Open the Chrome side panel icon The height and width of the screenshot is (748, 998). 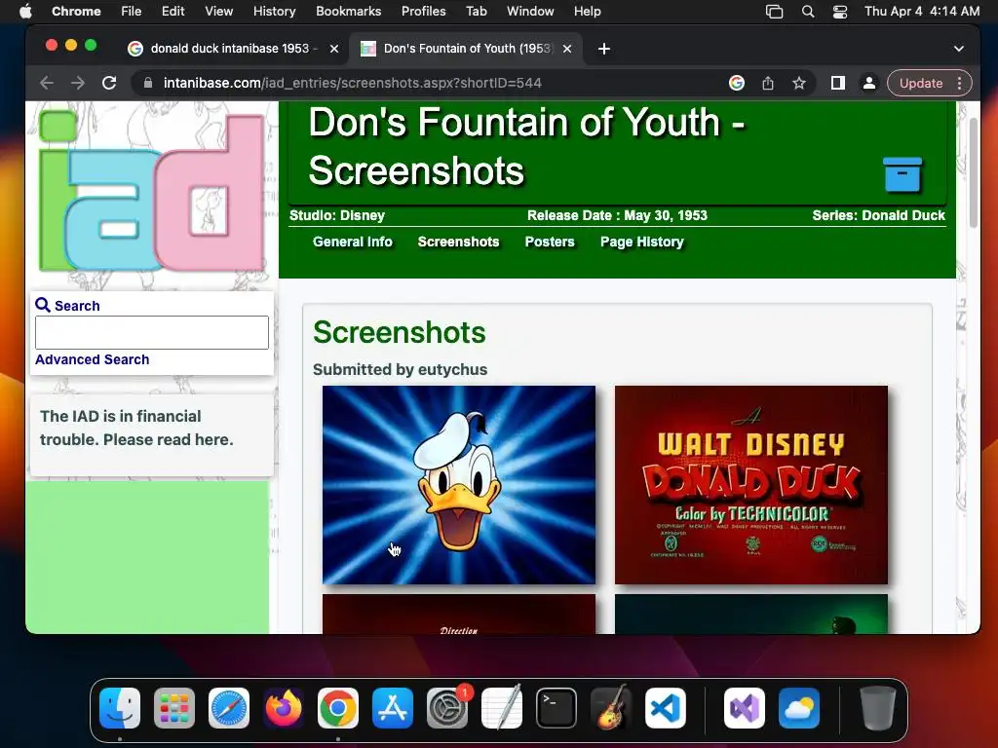(x=837, y=83)
